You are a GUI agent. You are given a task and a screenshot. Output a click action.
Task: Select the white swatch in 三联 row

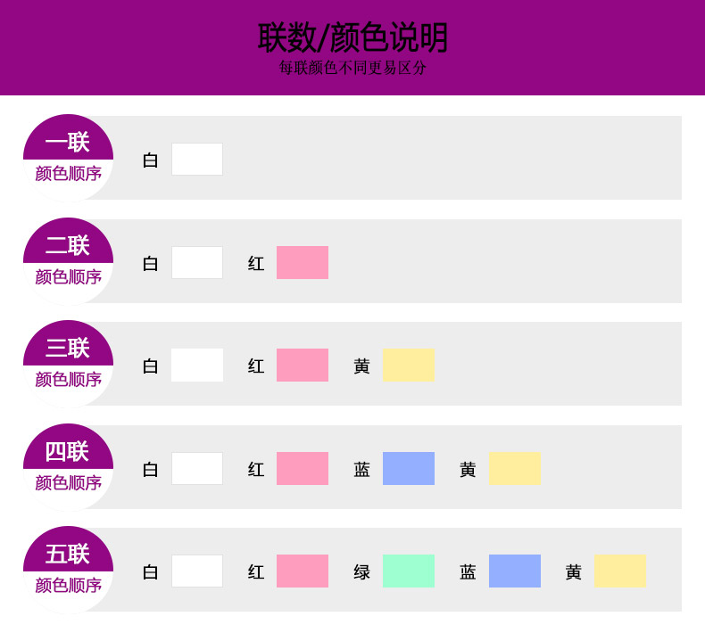[x=197, y=366]
